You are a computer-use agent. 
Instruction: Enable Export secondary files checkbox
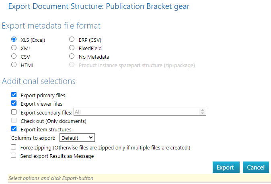[14, 112]
